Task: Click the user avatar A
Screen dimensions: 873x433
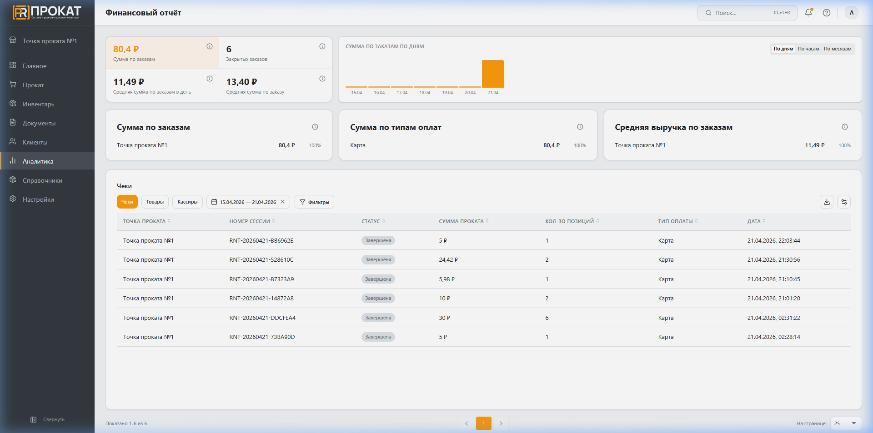Action: point(852,13)
